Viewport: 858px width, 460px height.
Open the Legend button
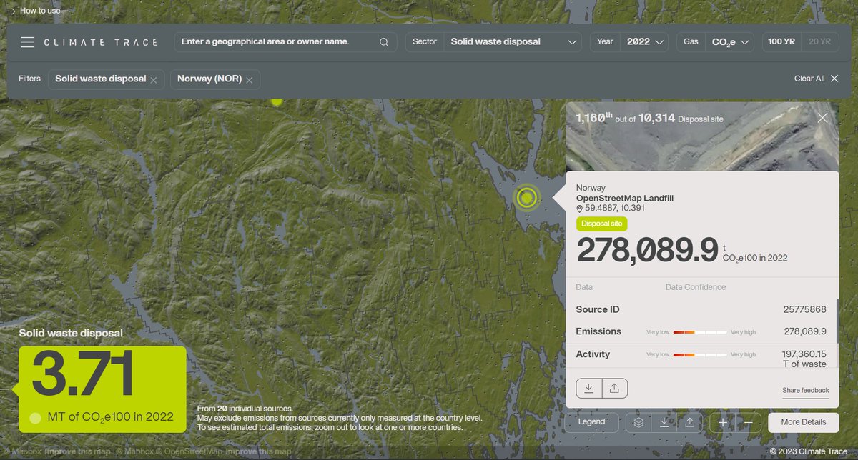(x=591, y=422)
